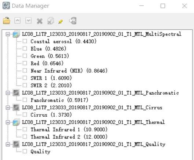This screenshot has width=194, height=160.
Task: Toggle the Quality band checkbox
Action: click(x=25, y=151)
